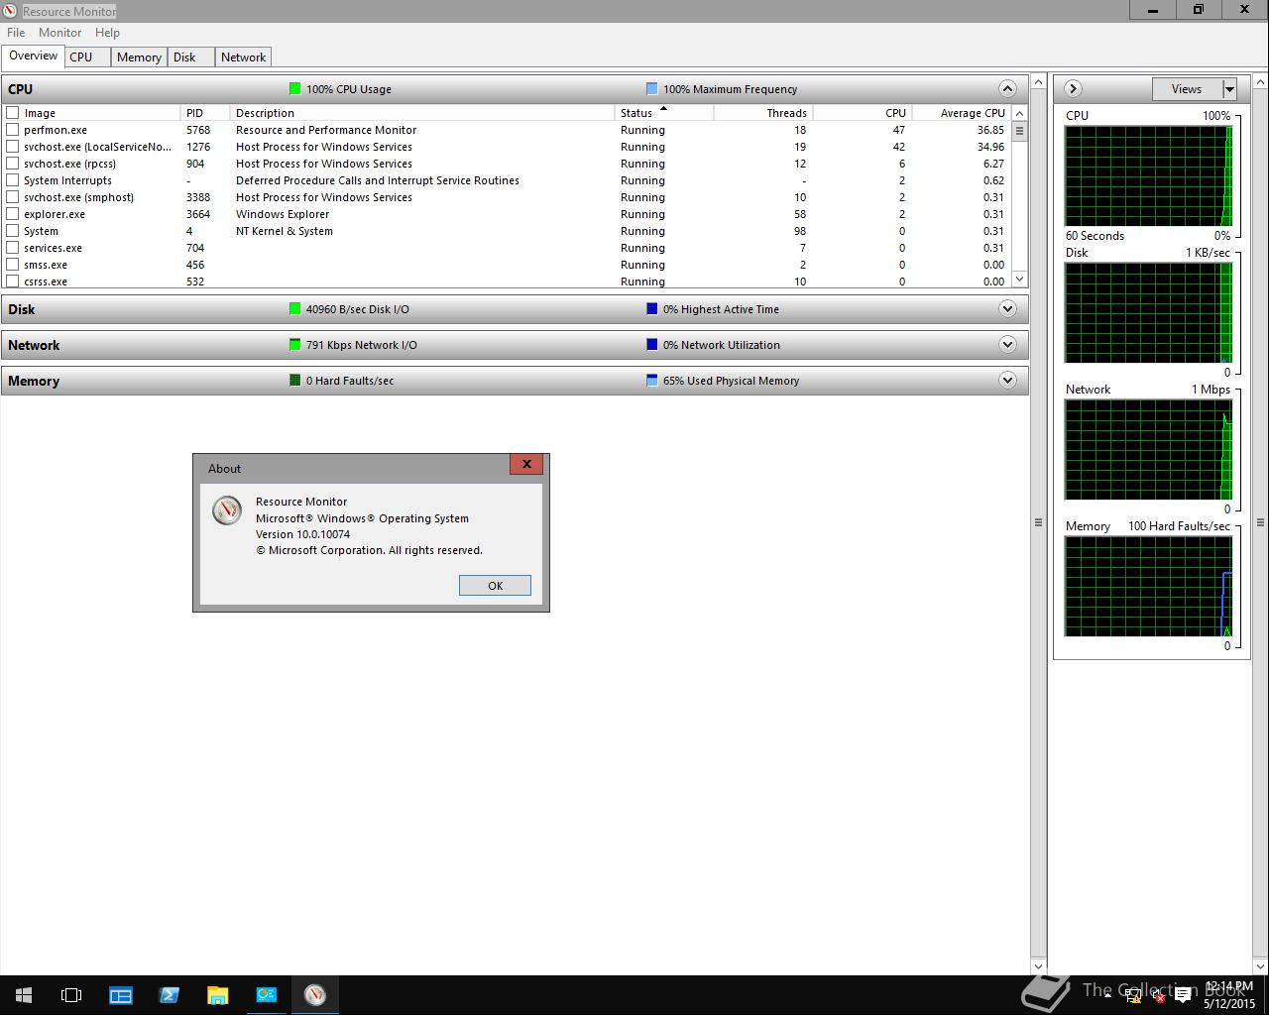1269x1015 pixels.
Task: Sort by the Description column header
Action: pos(422,113)
